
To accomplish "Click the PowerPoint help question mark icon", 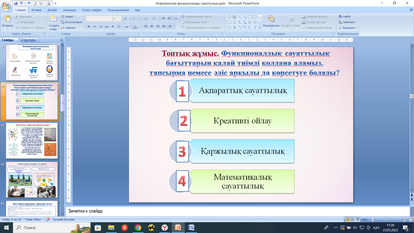I will (x=411, y=10).
